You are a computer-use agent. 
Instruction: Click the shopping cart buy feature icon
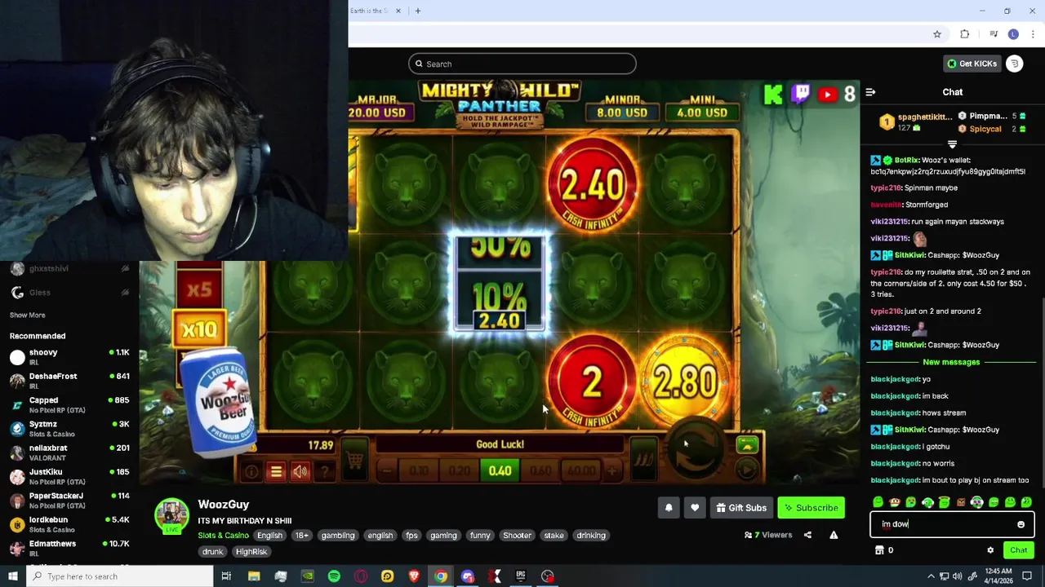pyautogui.click(x=354, y=460)
